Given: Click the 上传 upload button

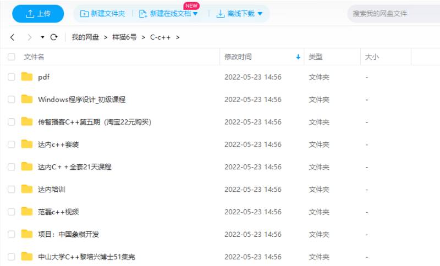Looking at the screenshot, I should [38, 14].
